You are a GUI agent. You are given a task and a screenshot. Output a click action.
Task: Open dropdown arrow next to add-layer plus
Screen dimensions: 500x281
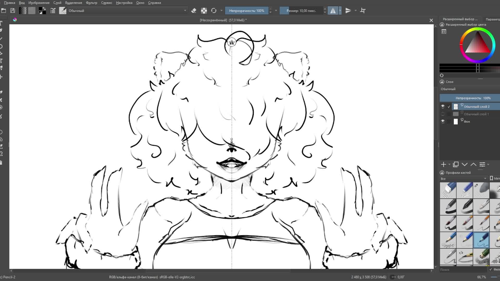pyautogui.click(x=449, y=164)
